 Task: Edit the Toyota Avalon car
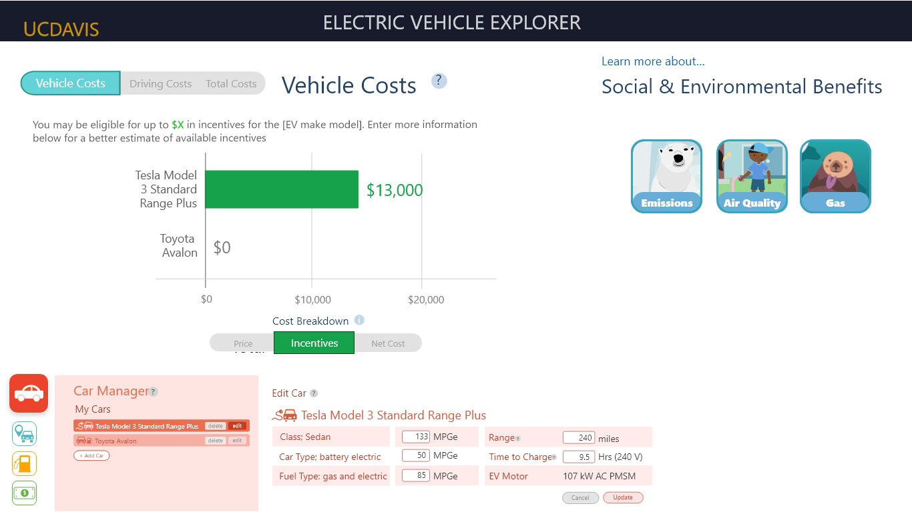pos(237,441)
